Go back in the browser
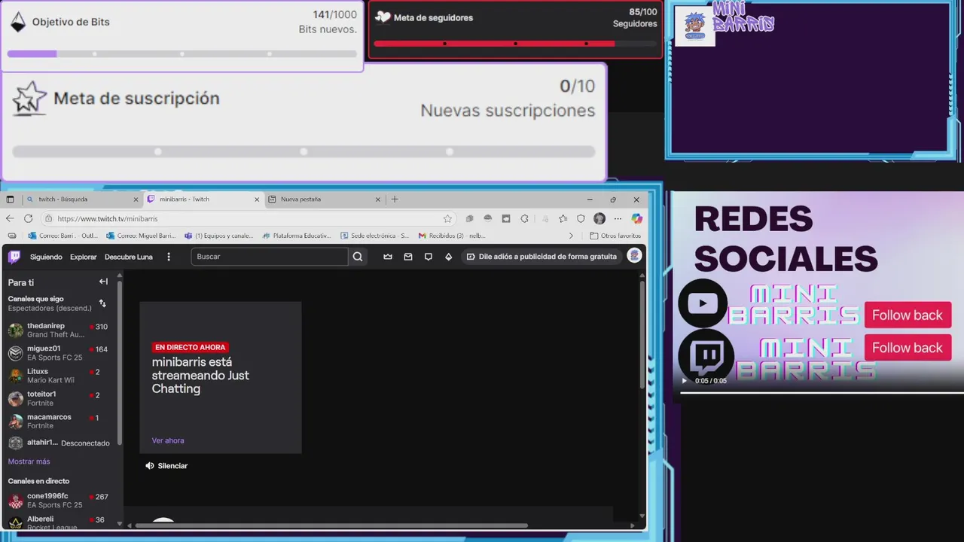 click(10, 218)
